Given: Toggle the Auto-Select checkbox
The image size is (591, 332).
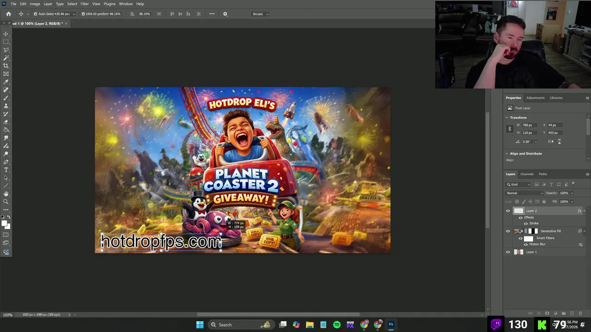Looking at the screenshot, I should 35,14.
